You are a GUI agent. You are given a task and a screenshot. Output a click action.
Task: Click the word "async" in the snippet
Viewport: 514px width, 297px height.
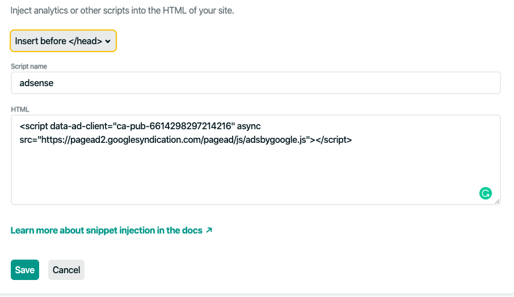(x=249, y=125)
